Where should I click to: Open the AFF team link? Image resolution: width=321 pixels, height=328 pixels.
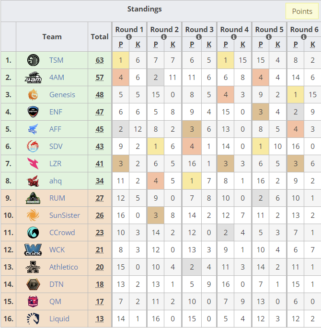tap(55, 129)
